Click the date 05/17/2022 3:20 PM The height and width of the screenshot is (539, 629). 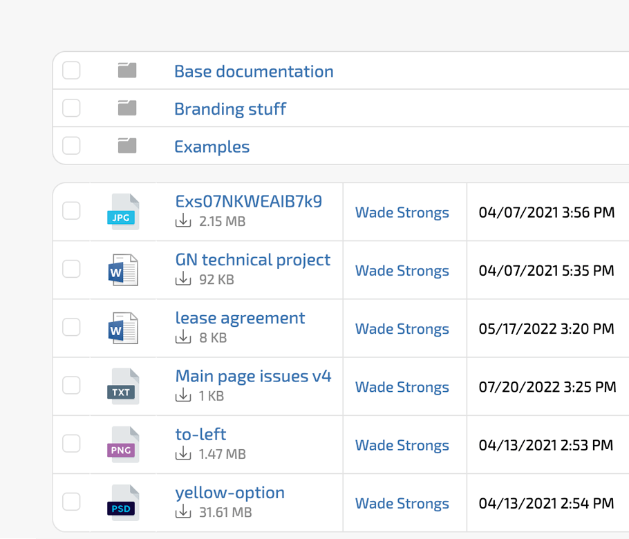point(546,328)
